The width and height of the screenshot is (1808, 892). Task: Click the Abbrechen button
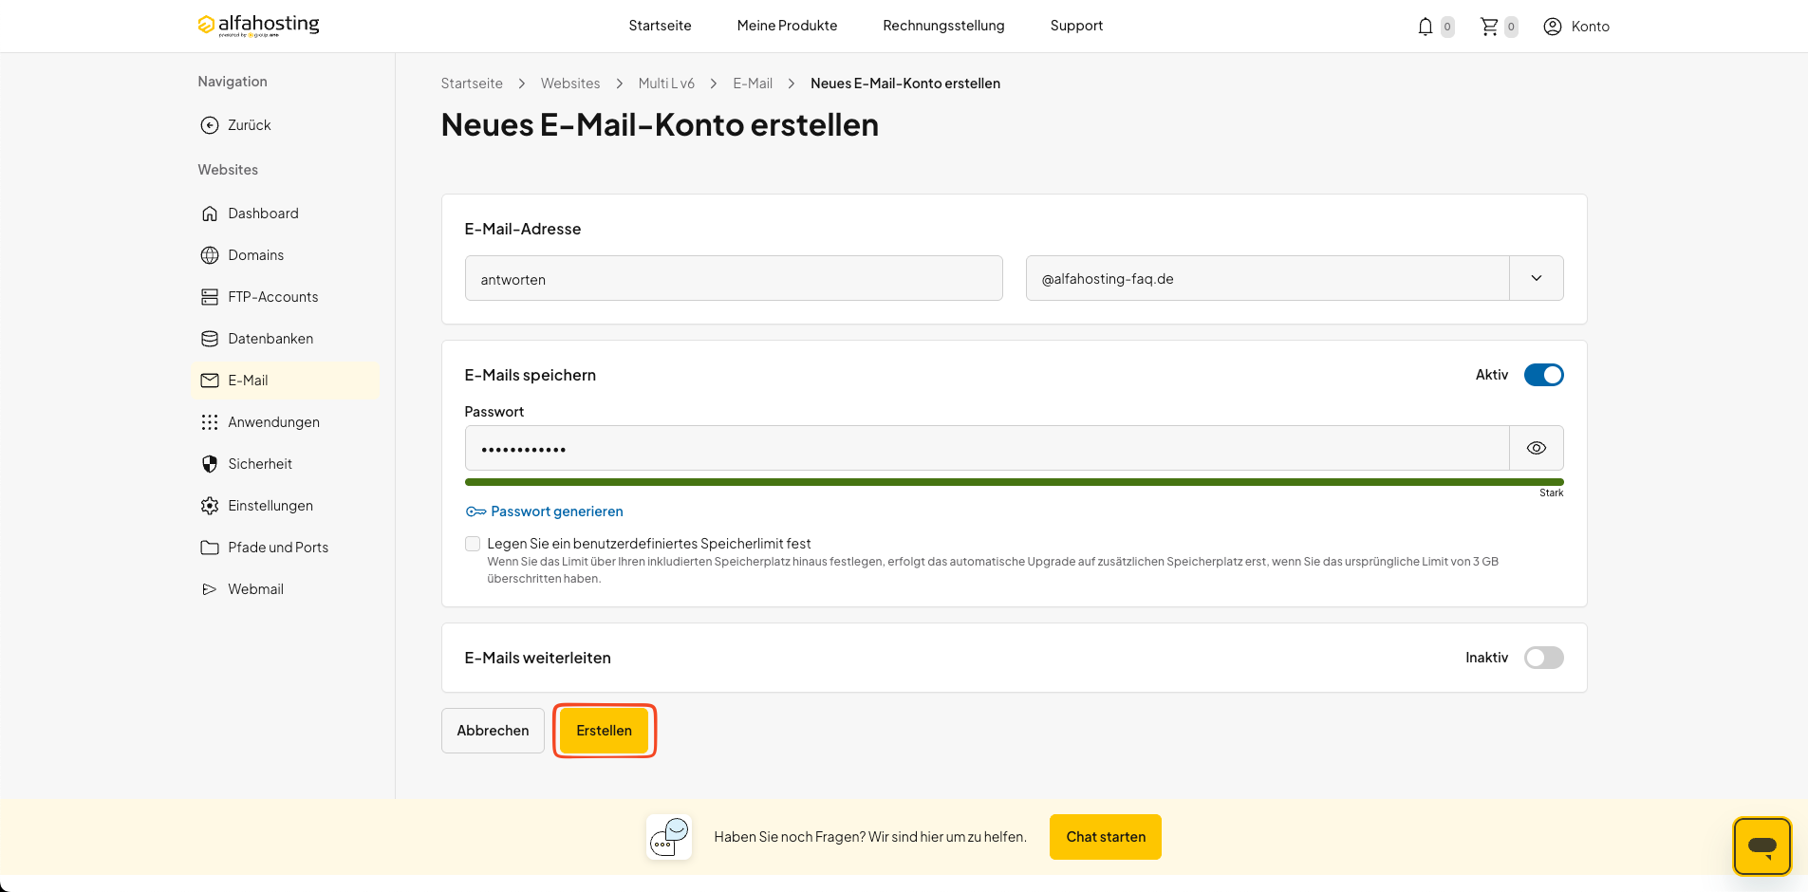(493, 731)
